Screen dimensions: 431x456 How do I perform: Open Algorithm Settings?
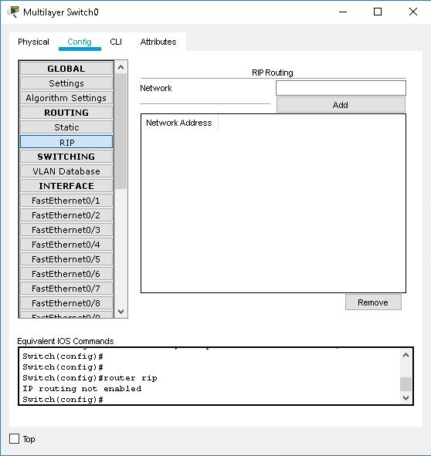(66, 98)
